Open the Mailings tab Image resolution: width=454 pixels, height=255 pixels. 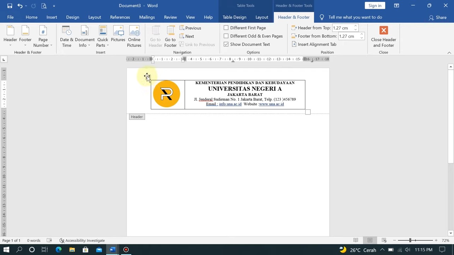pos(147,17)
